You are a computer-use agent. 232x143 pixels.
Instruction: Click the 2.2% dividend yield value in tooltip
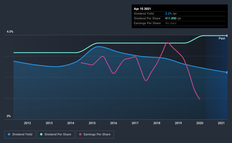tap(168, 14)
